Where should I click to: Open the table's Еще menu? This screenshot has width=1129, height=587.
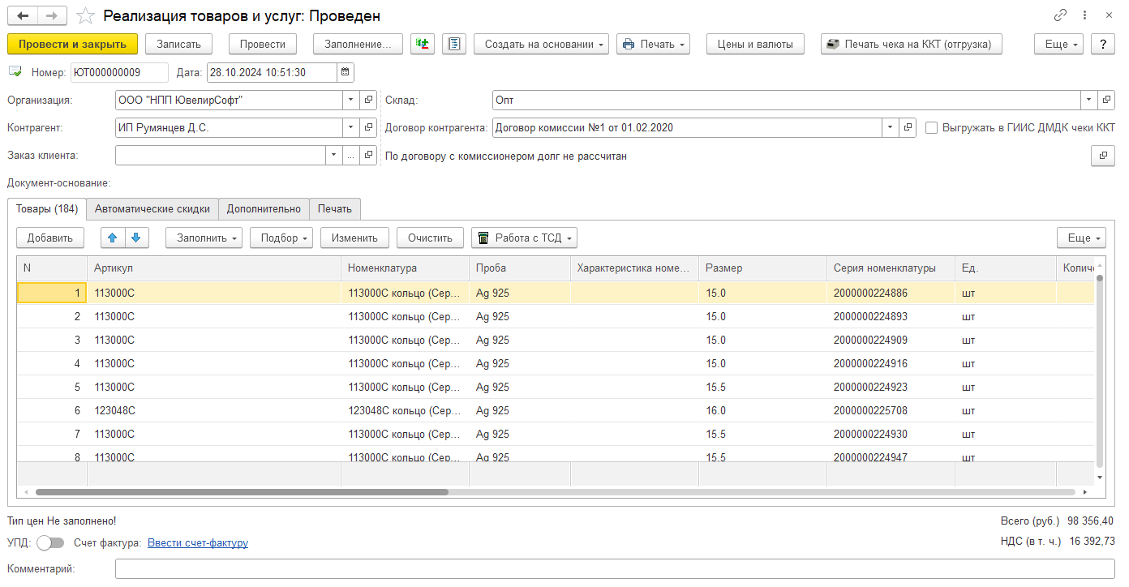(1082, 238)
